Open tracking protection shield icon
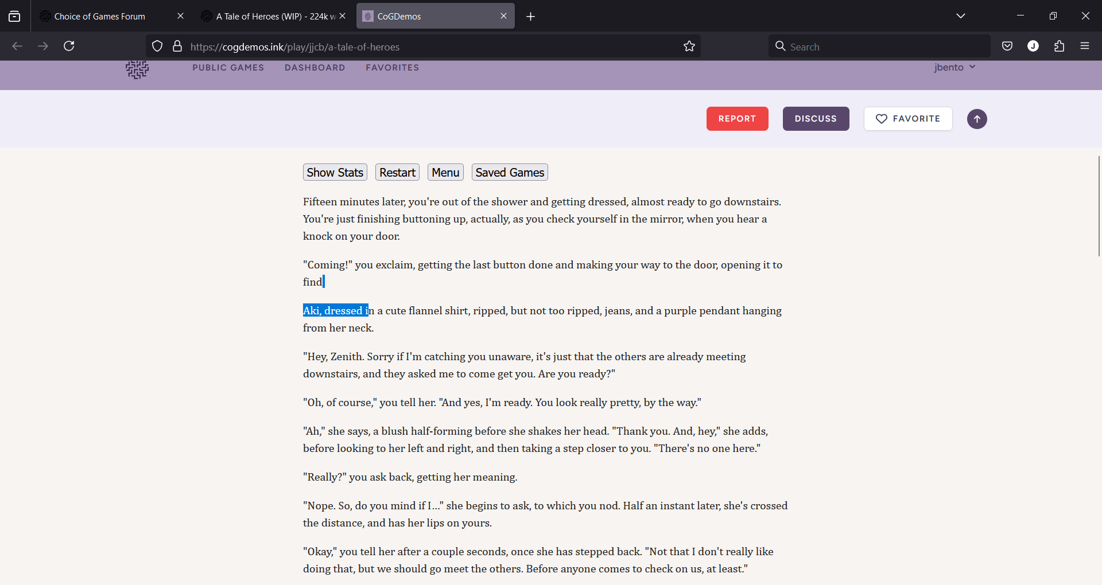This screenshot has height=585, width=1102. [x=157, y=46]
